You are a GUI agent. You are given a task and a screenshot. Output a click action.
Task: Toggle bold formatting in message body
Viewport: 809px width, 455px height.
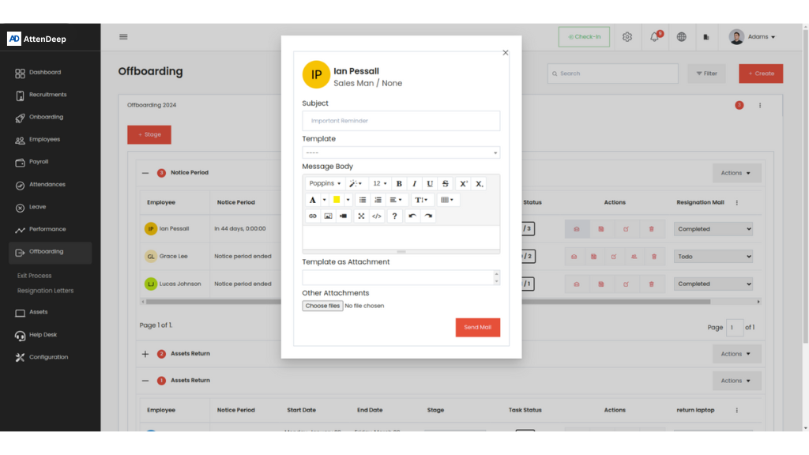[x=399, y=183]
